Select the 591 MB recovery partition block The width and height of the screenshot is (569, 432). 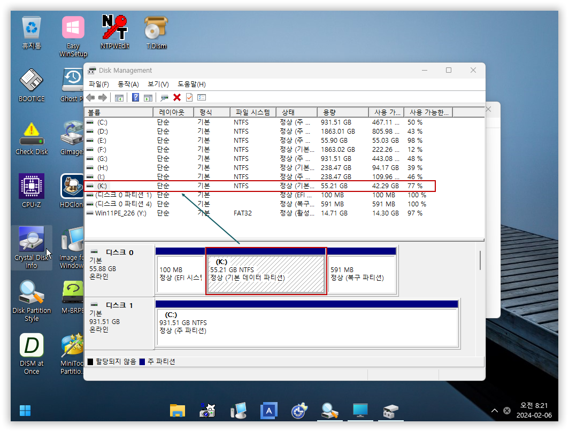(x=362, y=271)
